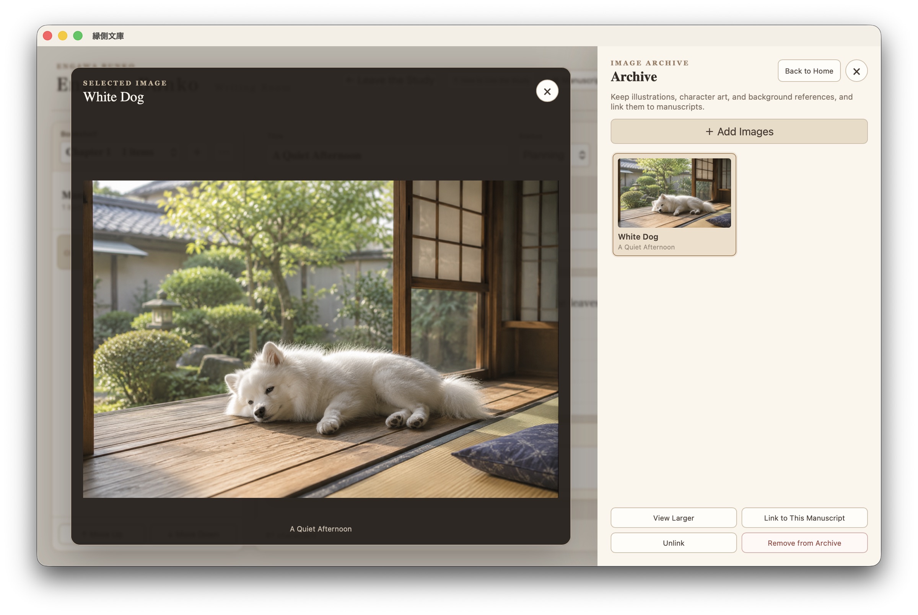Click the IMAGE ARCHIVE section label
Viewport: 918px width, 615px height.
coord(649,63)
